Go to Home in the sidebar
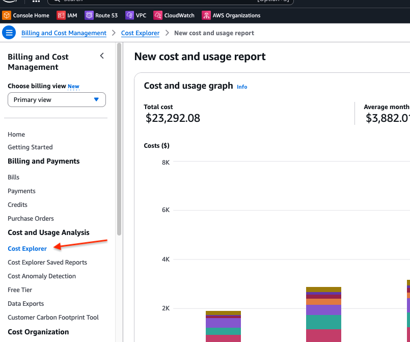 point(16,135)
